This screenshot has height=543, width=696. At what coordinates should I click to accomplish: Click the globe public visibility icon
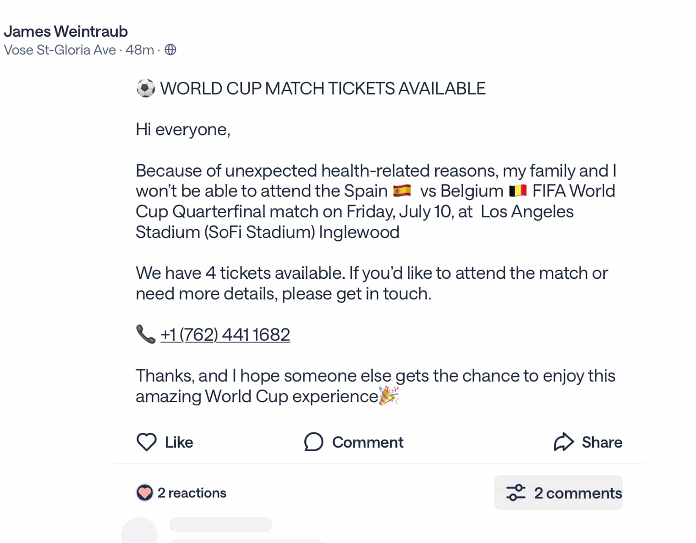pos(170,50)
